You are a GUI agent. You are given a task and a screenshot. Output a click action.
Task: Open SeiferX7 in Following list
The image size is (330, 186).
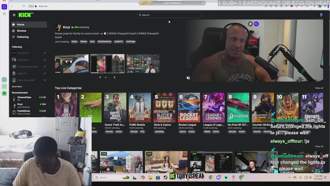click(x=29, y=73)
